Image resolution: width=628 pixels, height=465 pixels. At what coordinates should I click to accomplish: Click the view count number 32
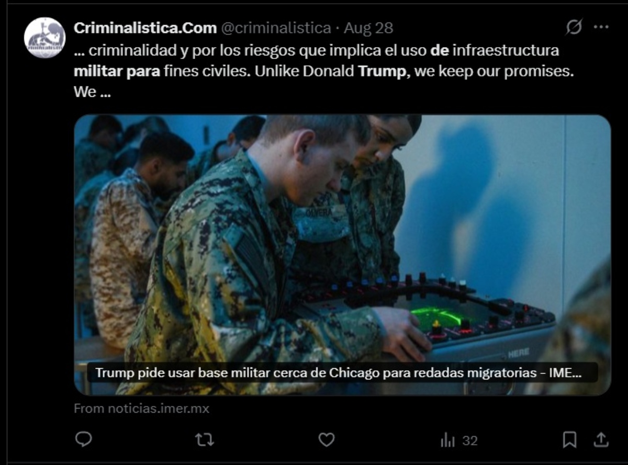470,441
